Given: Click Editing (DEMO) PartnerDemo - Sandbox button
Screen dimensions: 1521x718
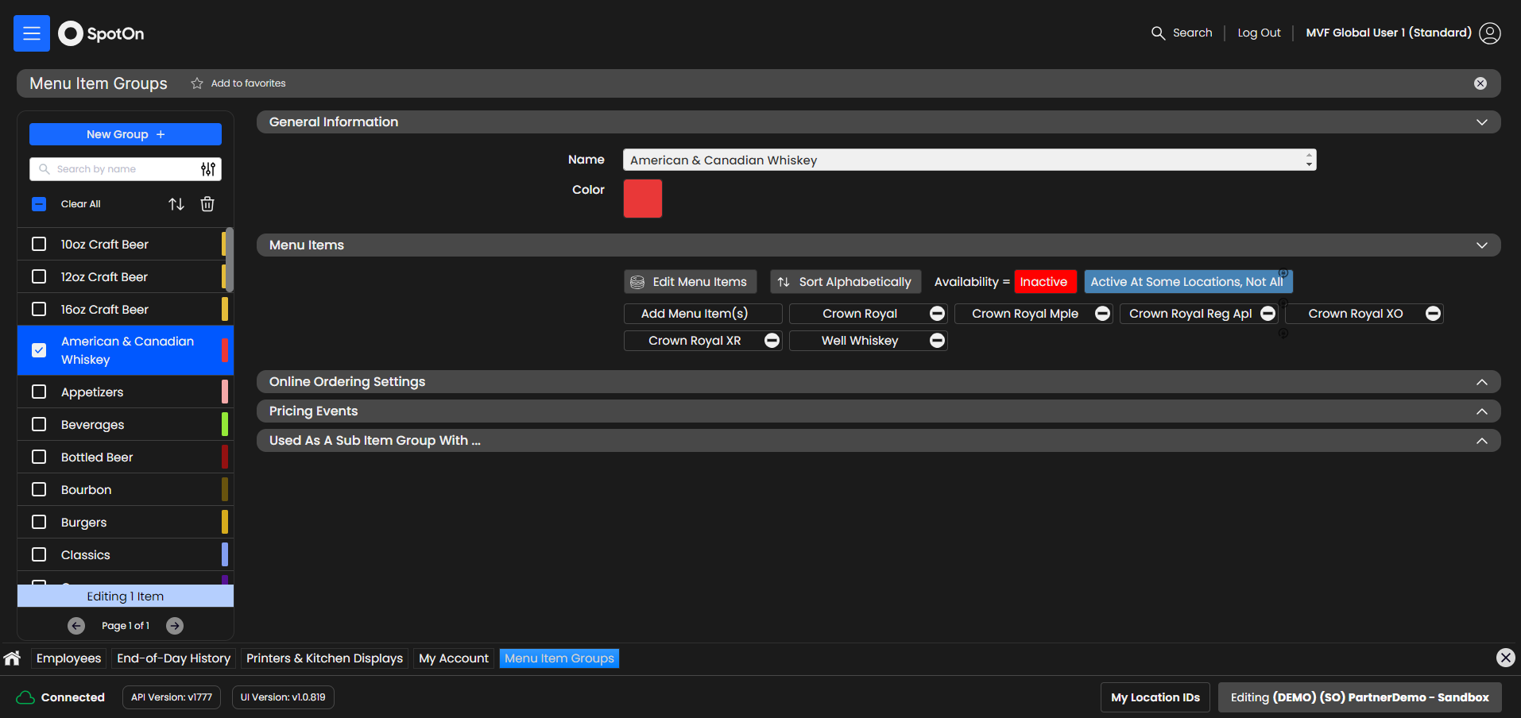Looking at the screenshot, I should (1360, 697).
